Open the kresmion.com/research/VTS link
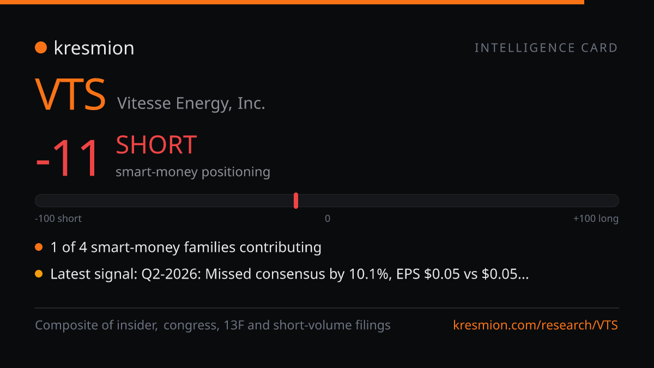The width and height of the screenshot is (654, 368). pos(536,325)
